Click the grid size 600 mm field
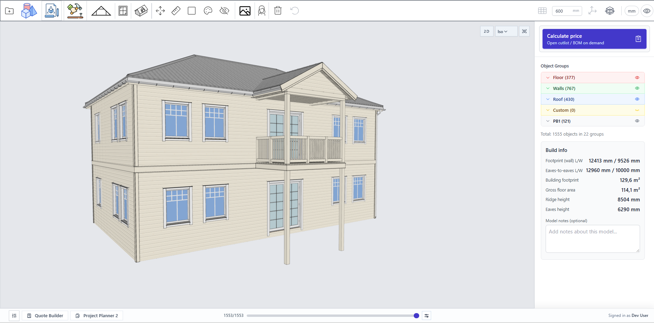654x323 pixels. (567, 11)
